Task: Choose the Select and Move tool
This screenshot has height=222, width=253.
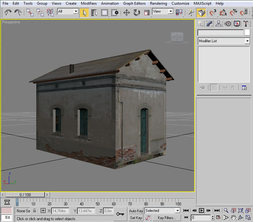Action: coord(127,13)
